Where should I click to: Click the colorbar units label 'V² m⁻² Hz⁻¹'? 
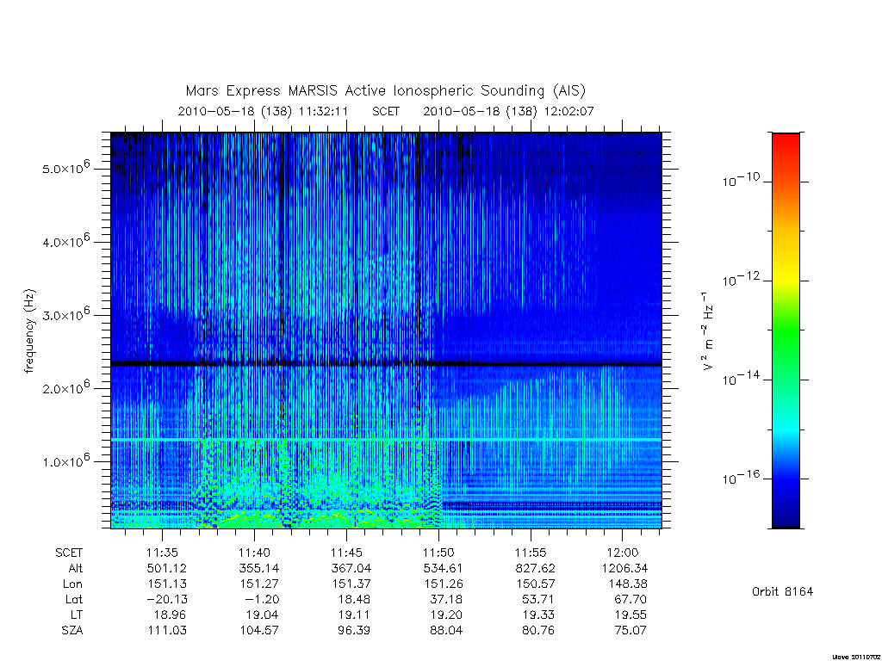point(707,331)
